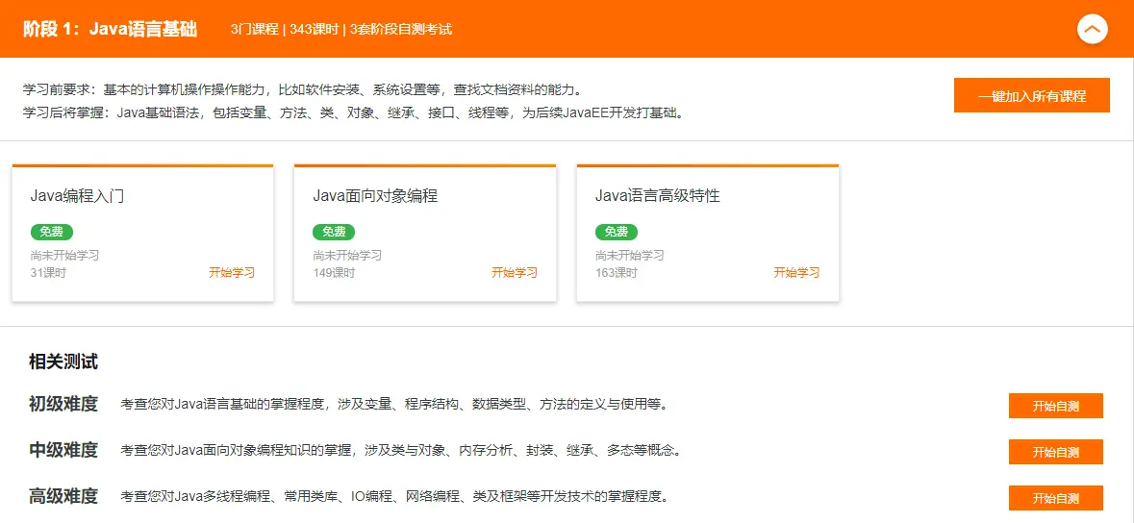This screenshot has width=1134, height=523.
Task: Click the 163课时 label
Action: pyautogui.click(x=617, y=273)
